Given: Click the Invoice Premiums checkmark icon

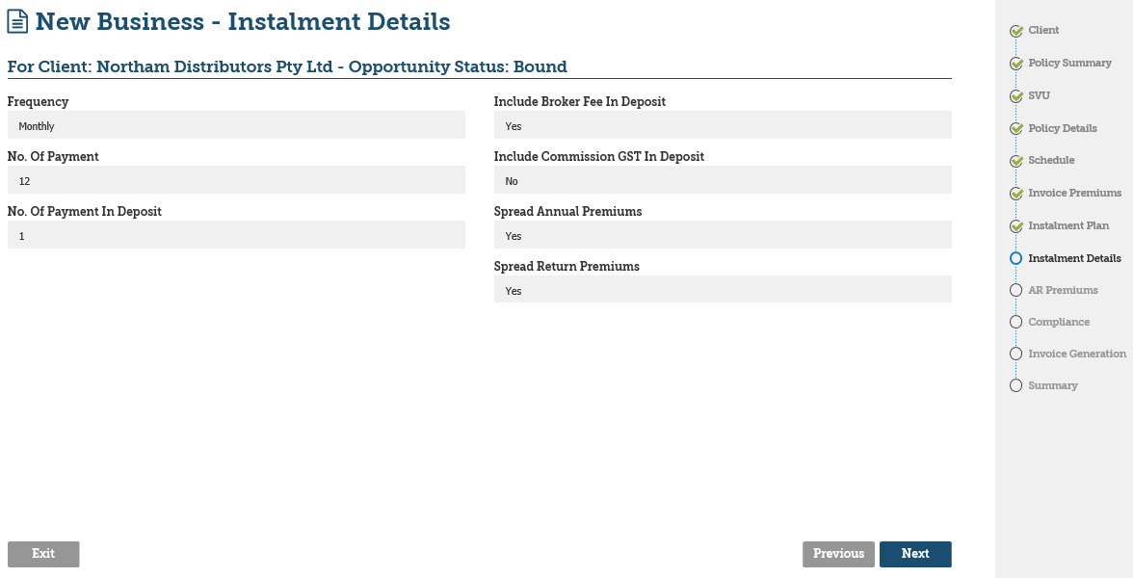Looking at the screenshot, I should tap(1015, 194).
